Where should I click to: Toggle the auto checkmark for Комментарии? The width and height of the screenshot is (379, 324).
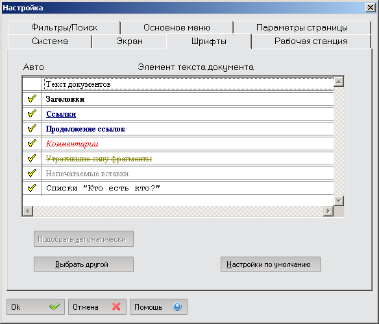point(32,144)
